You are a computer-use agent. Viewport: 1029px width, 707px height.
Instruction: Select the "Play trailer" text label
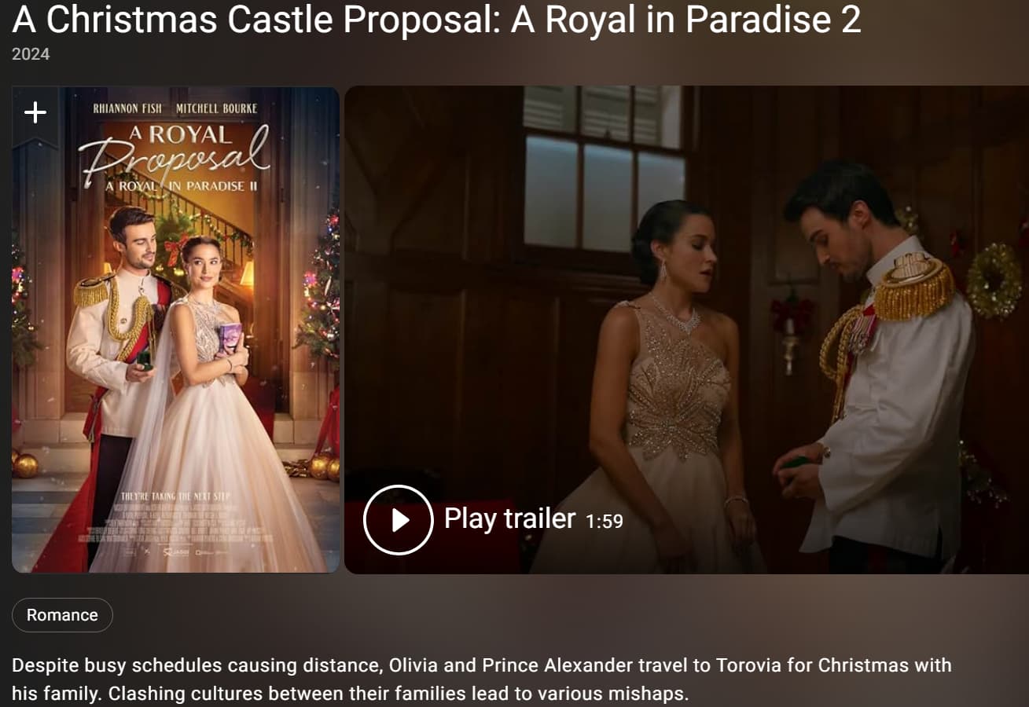[x=510, y=518]
